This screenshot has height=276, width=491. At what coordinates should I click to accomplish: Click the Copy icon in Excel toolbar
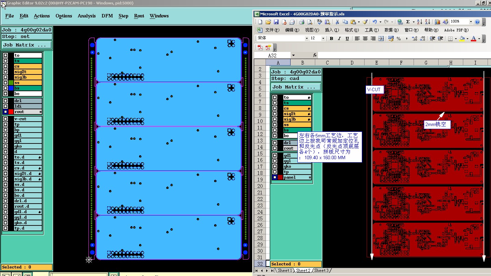(345, 22)
